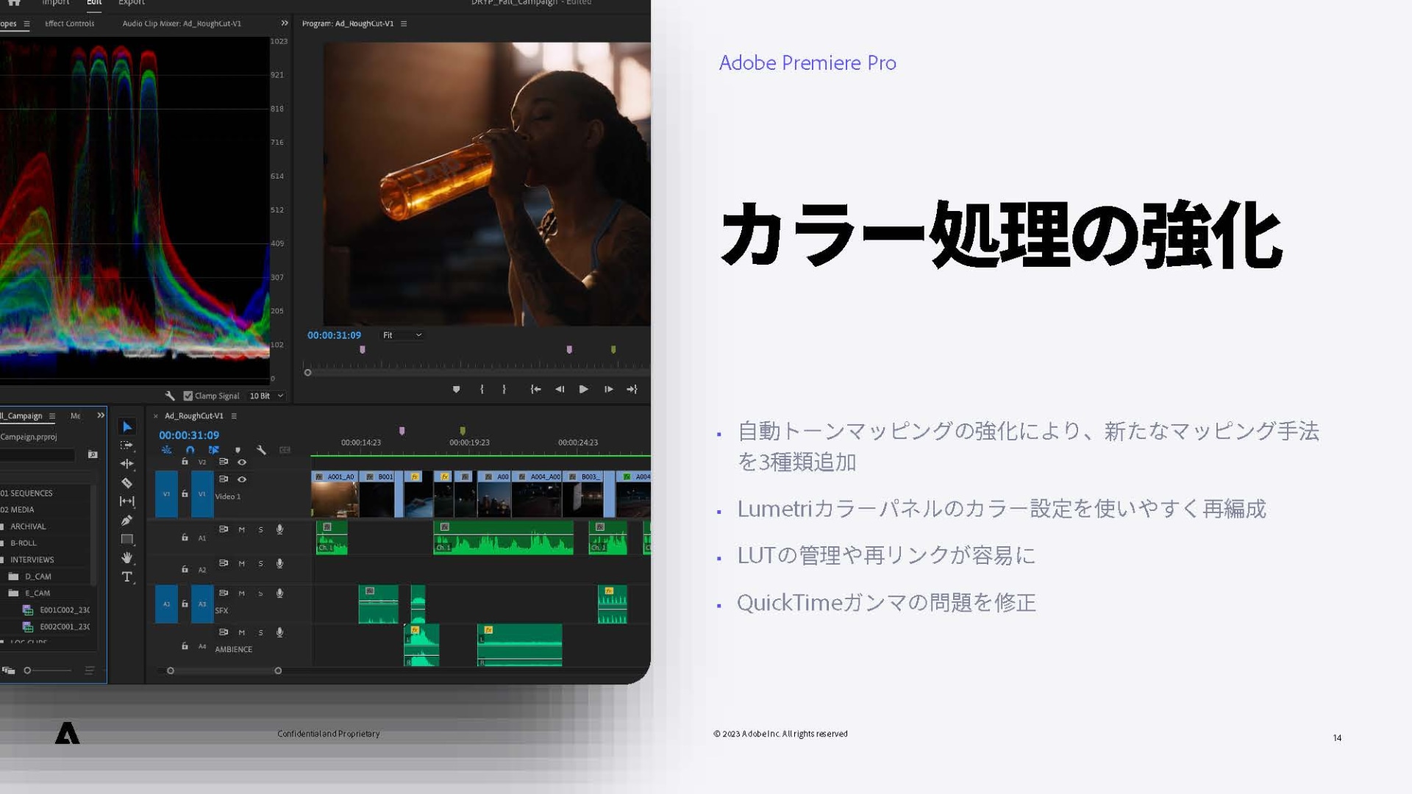The width and height of the screenshot is (1412, 794).
Task: Select the Hand tool
Action: 126,558
